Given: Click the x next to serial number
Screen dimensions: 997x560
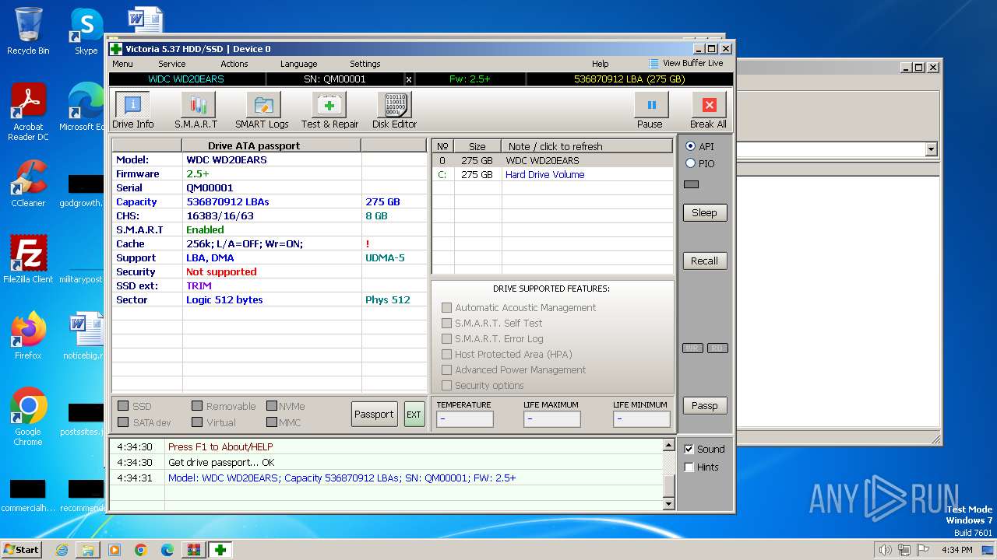Looking at the screenshot, I should point(409,79).
